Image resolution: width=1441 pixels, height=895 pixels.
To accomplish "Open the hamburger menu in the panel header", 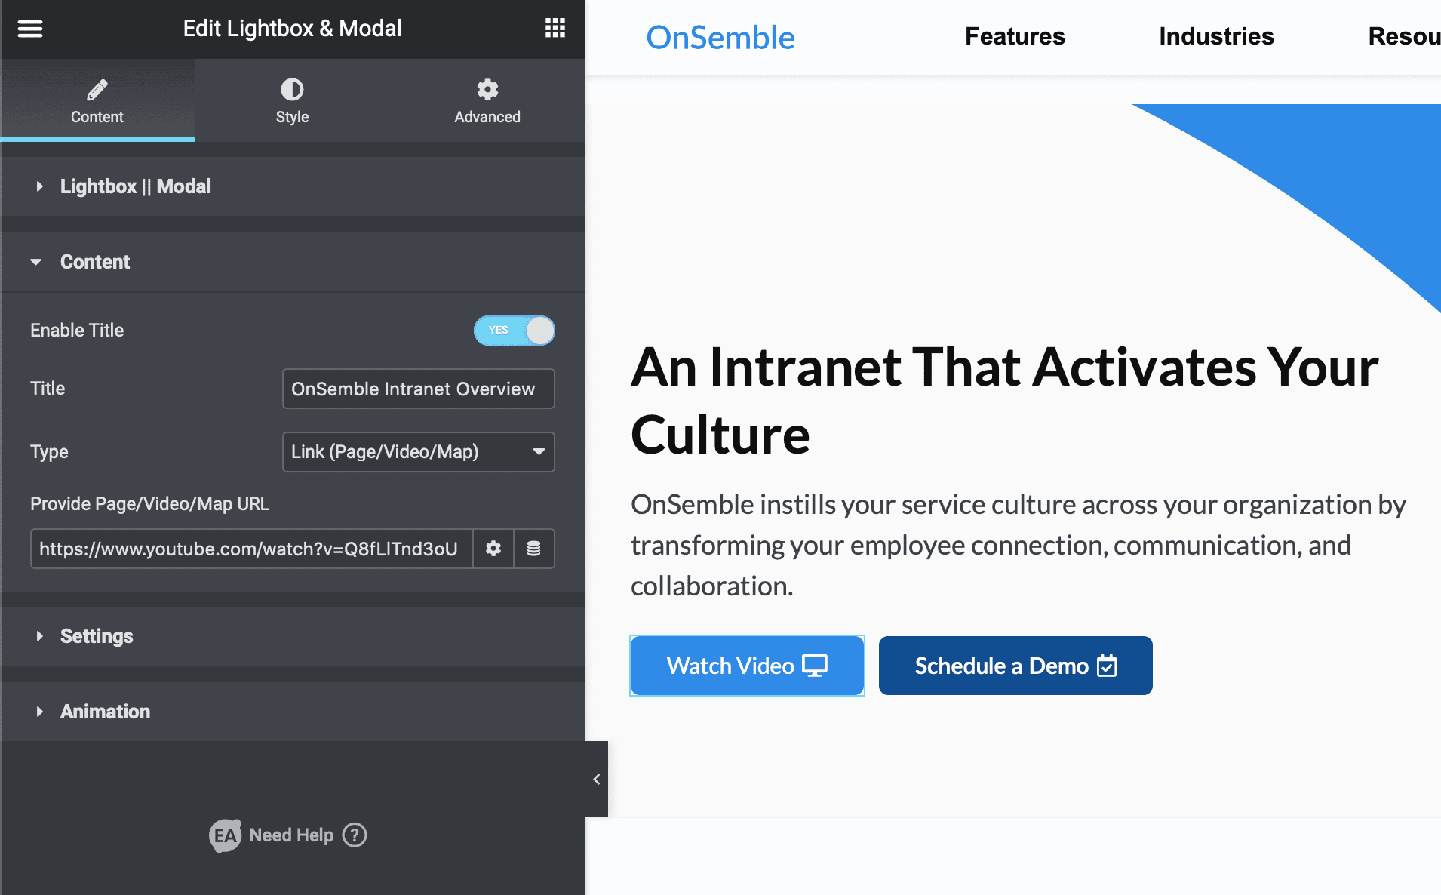I will pos(30,29).
